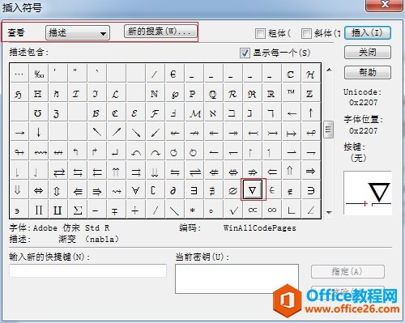
Task: Select the square root √ symbol
Action: (232, 210)
